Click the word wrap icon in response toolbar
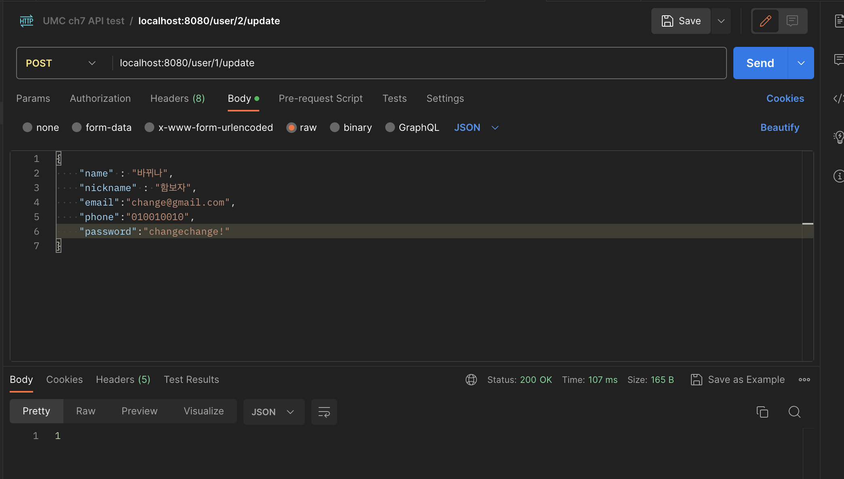 (324, 412)
